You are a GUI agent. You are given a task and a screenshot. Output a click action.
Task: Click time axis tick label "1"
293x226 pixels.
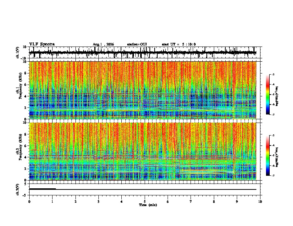52,202
